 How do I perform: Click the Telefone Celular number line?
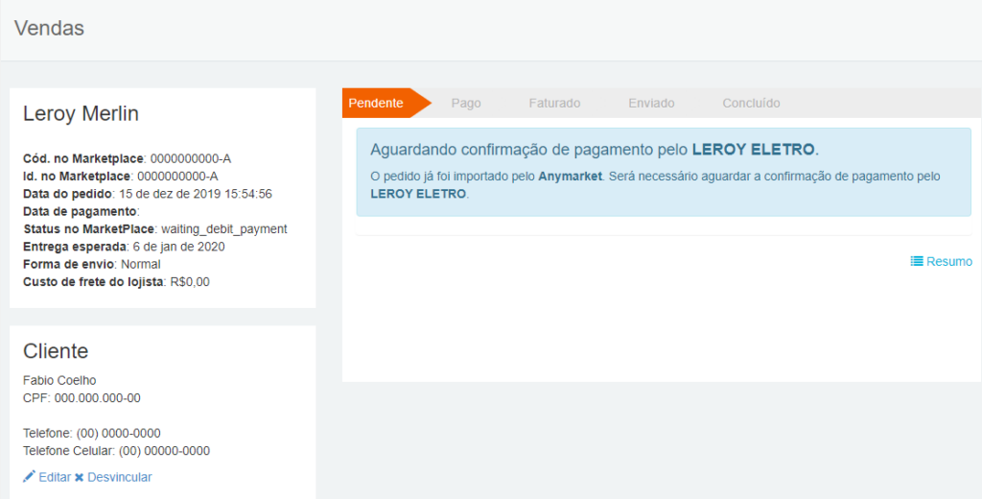tap(116, 451)
